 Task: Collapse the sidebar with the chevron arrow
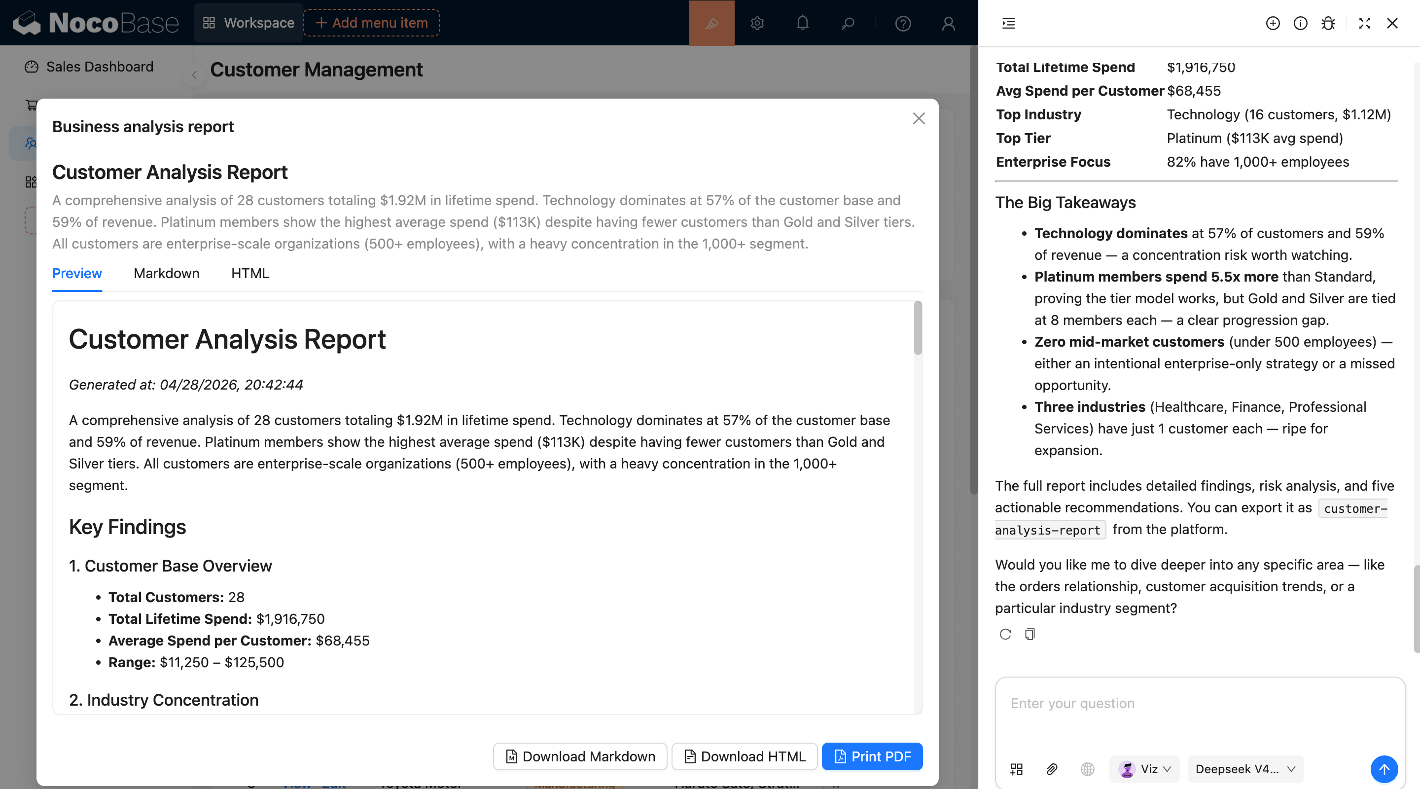[x=194, y=75]
